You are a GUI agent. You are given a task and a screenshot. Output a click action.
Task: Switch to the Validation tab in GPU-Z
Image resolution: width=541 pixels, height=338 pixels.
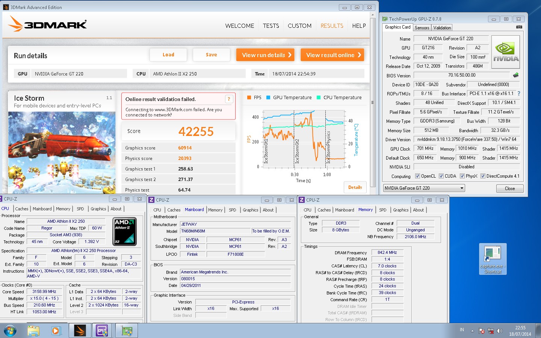(x=442, y=28)
